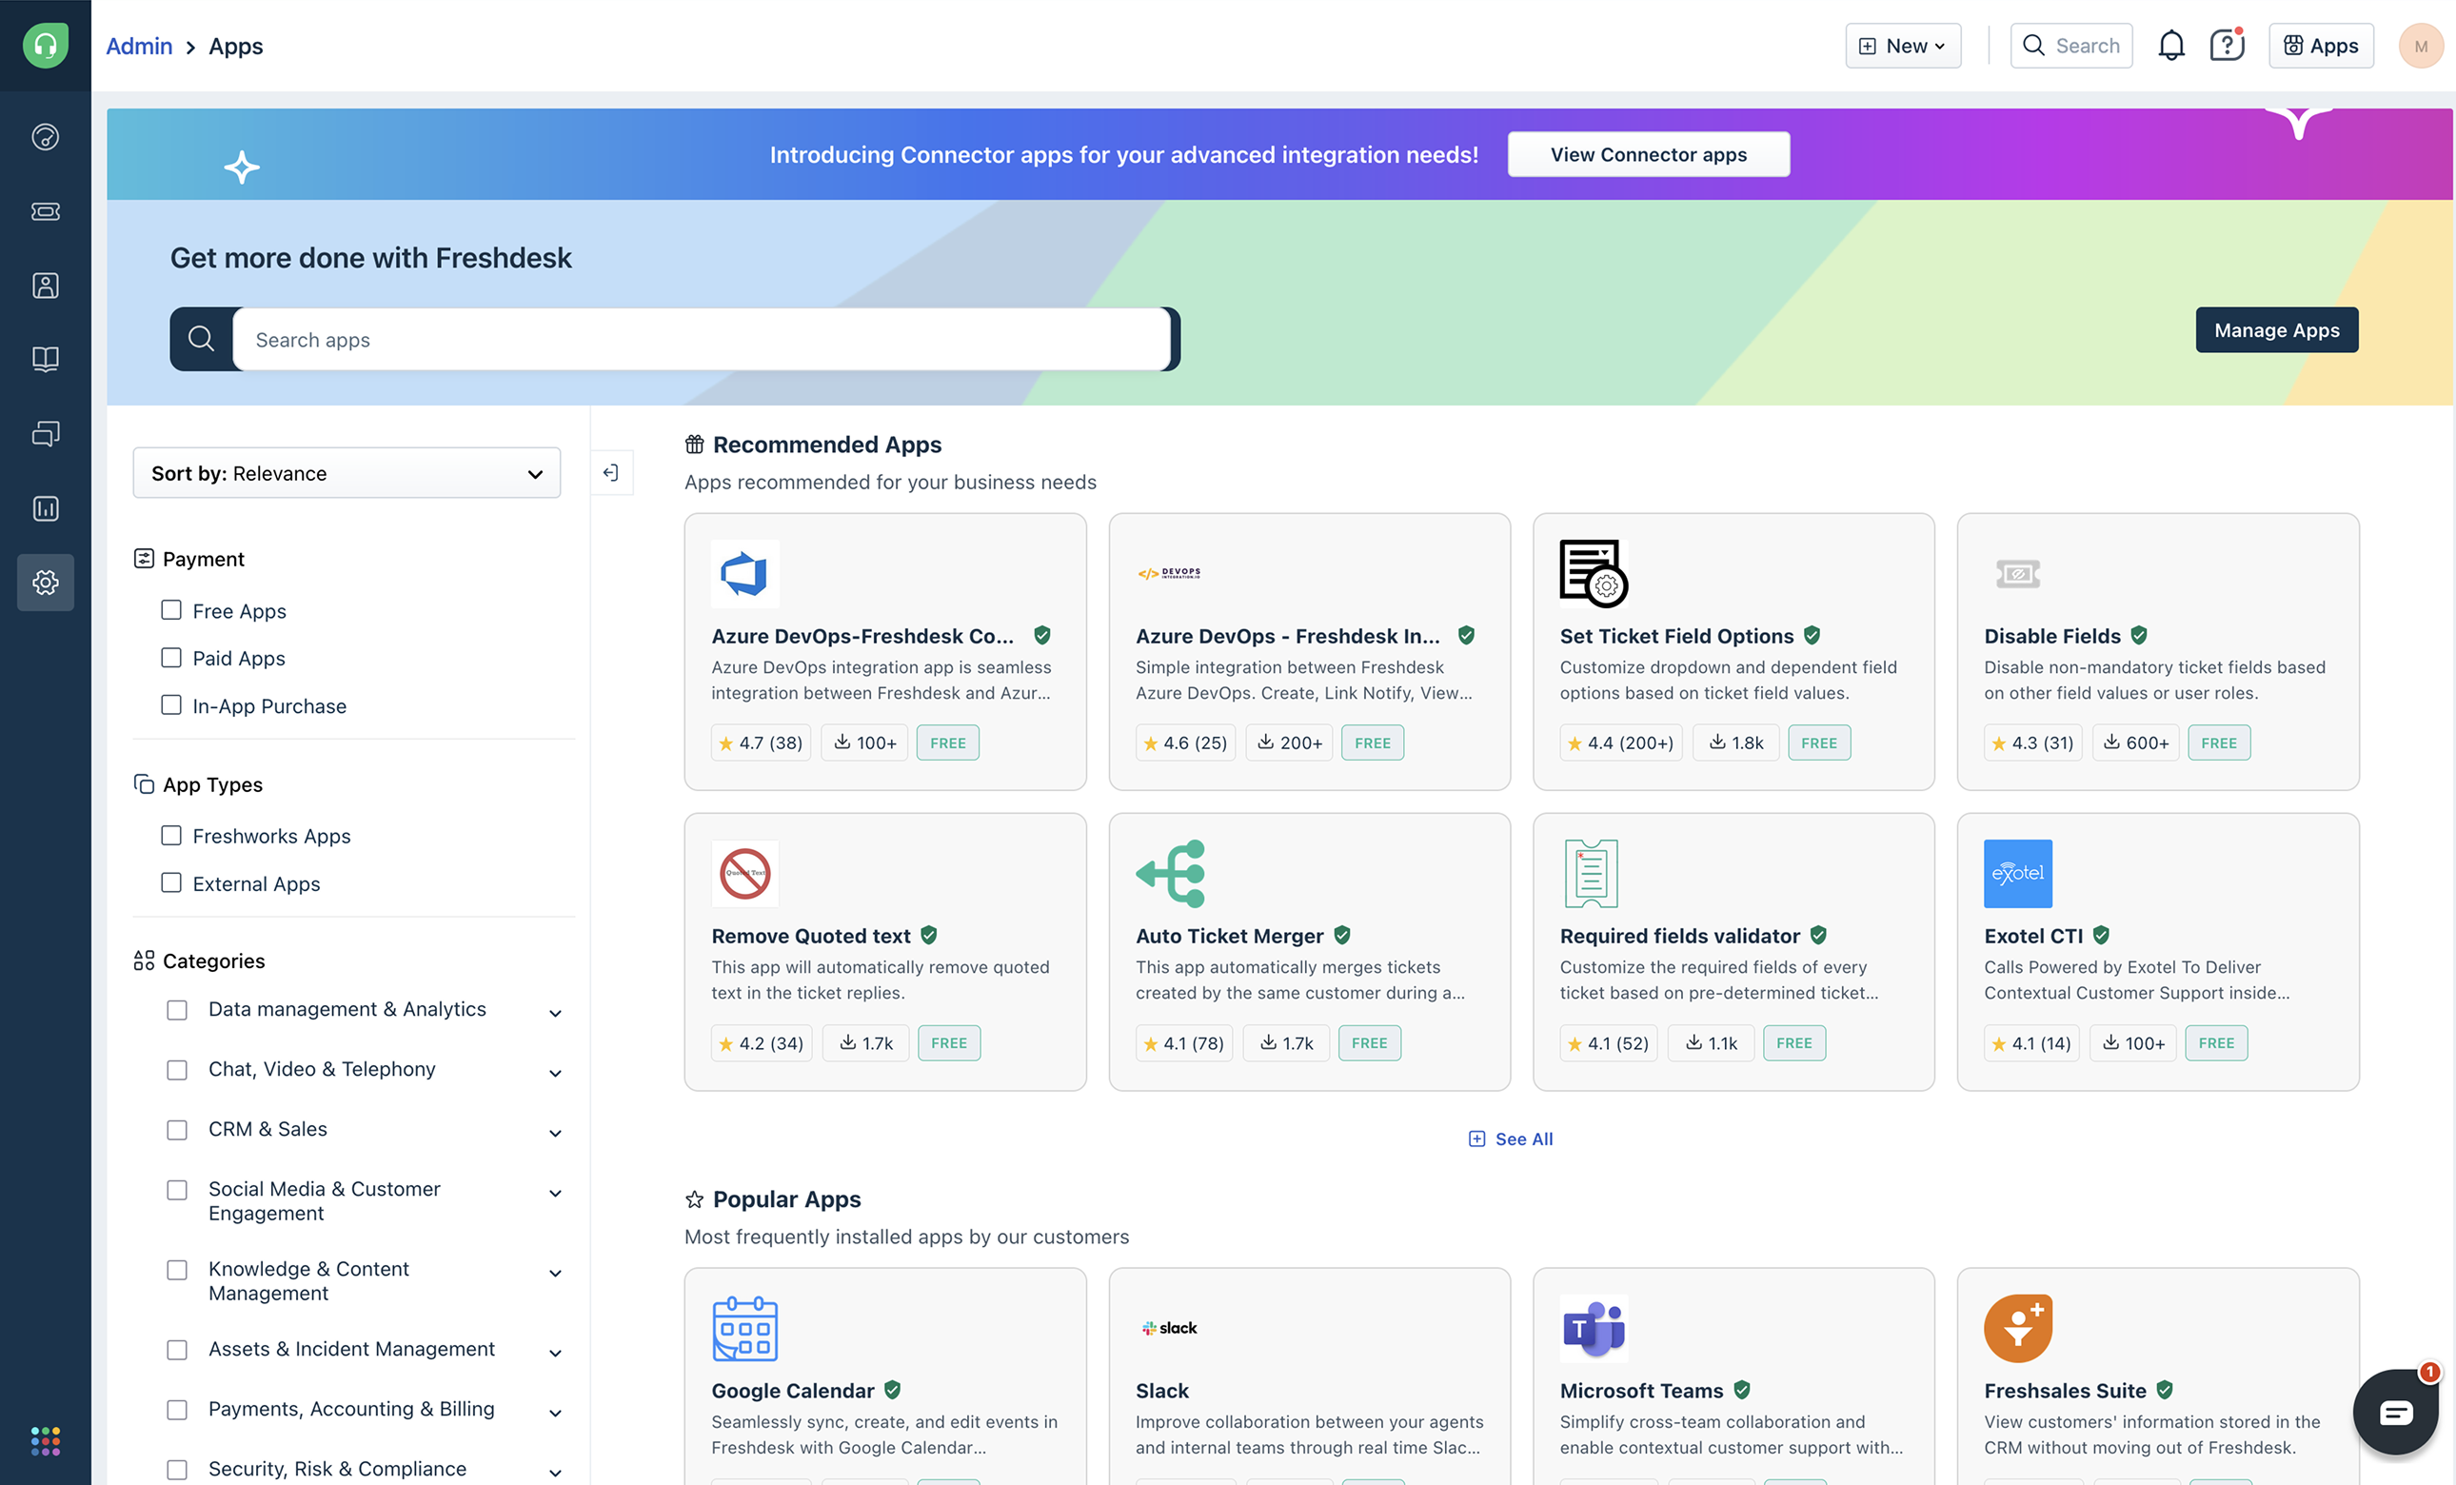Enable the Freshworks Apps filter checkbox
The width and height of the screenshot is (2456, 1485).
[x=171, y=835]
